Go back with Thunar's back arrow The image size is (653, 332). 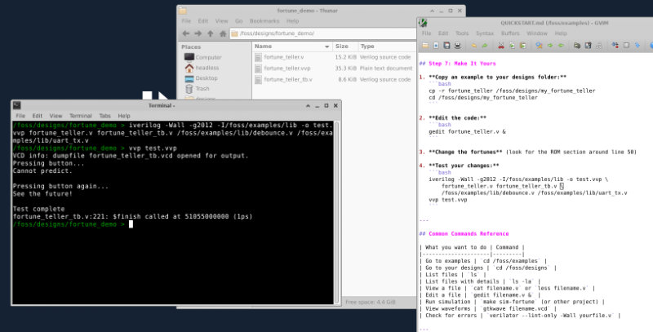coord(186,33)
